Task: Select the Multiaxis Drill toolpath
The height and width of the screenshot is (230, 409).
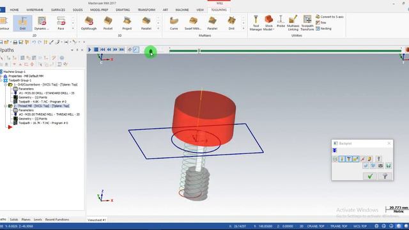Action: (x=231, y=23)
